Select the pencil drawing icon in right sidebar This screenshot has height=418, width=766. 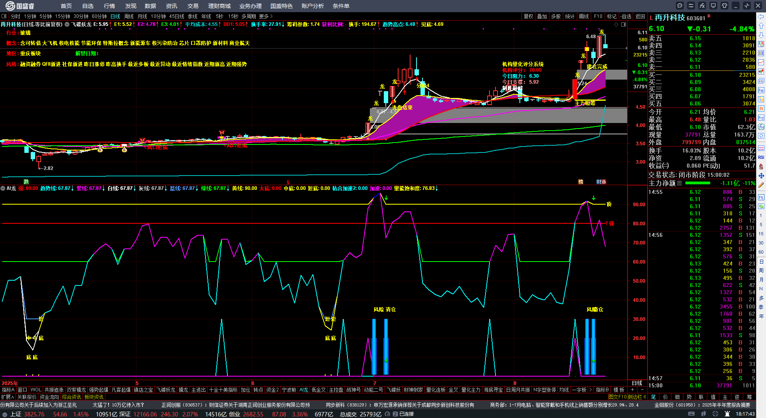(x=761, y=185)
